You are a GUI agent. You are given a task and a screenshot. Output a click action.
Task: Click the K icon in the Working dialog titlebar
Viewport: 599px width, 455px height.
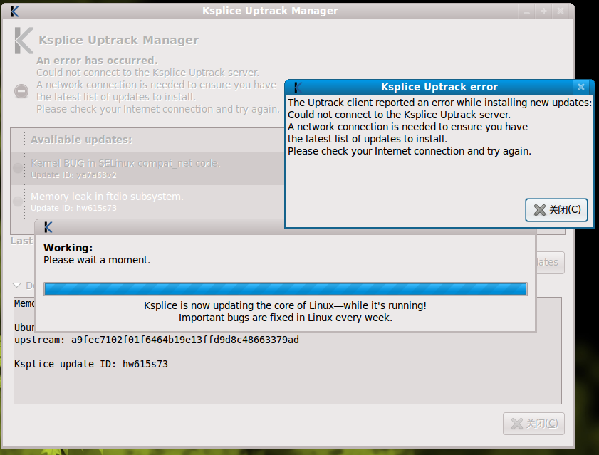[x=48, y=227]
